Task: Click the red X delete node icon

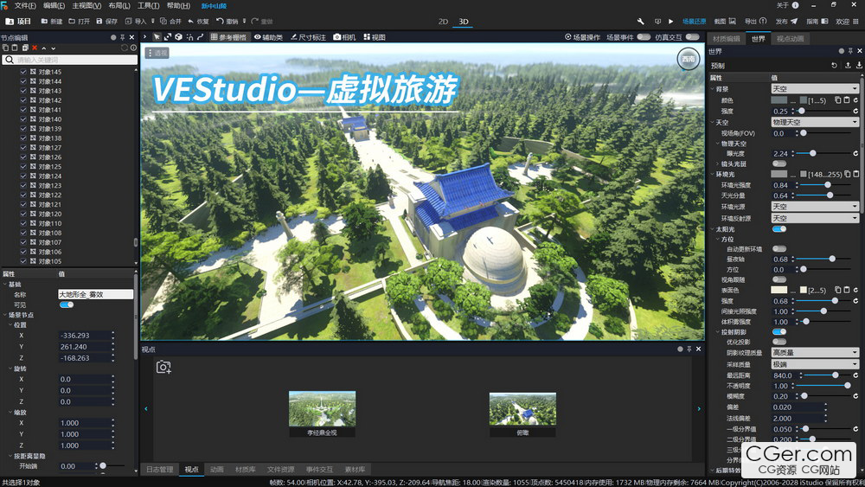Action: 35,48
